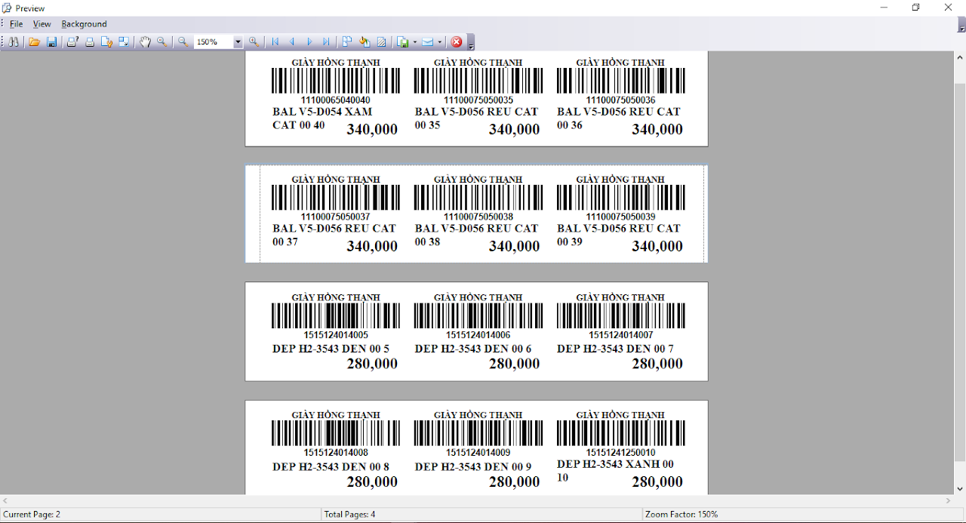Click the vertical scrollbar down arrow
This screenshot has width=966, height=523.
[960, 489]
